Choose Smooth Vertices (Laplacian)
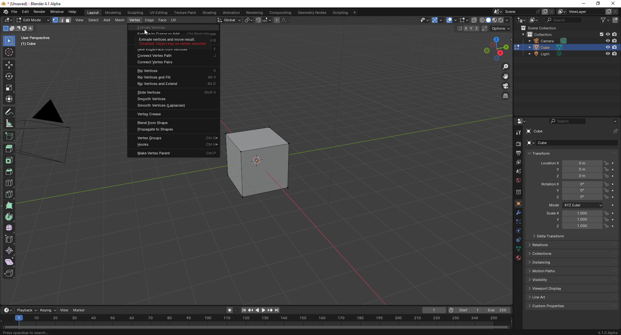The height and width of the screenshot is (335, 621). pyautogui.click(x=174, y=105)
